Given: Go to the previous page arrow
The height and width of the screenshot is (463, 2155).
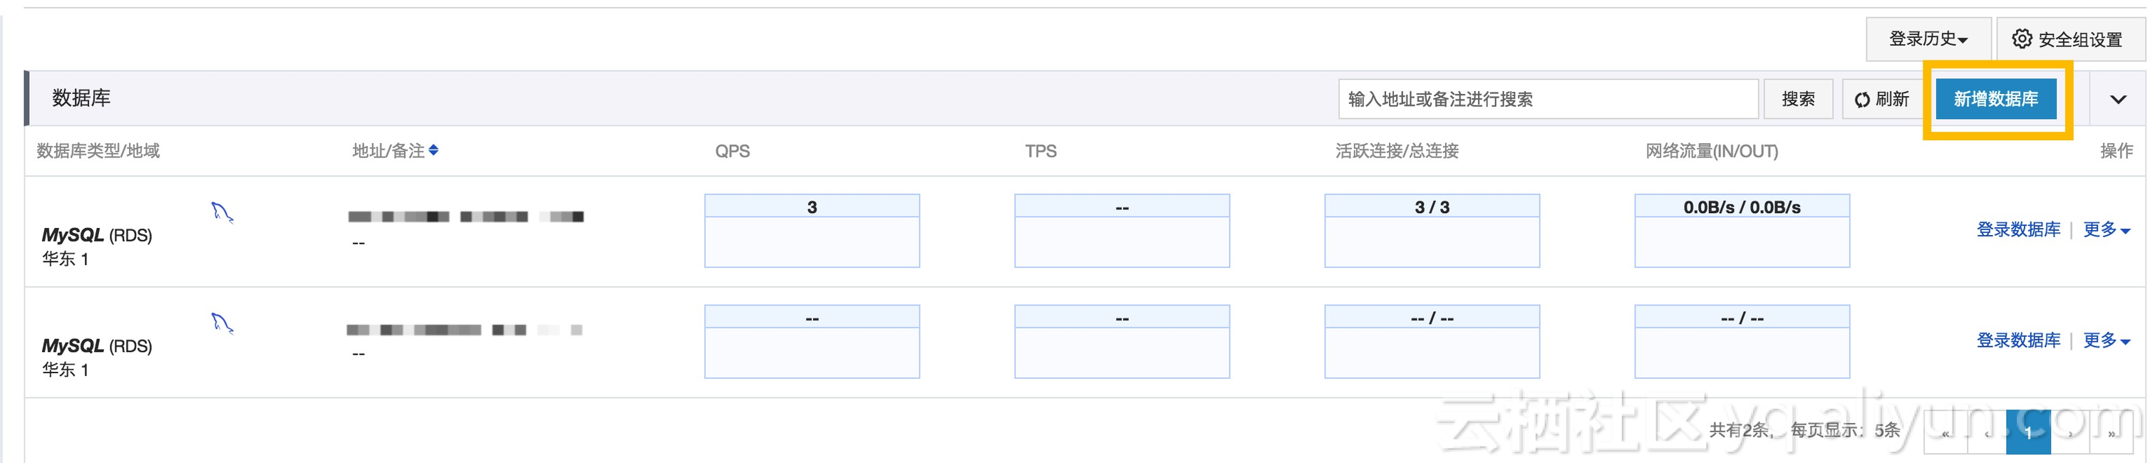Looking at the screenshot, I should (1987, 433).
